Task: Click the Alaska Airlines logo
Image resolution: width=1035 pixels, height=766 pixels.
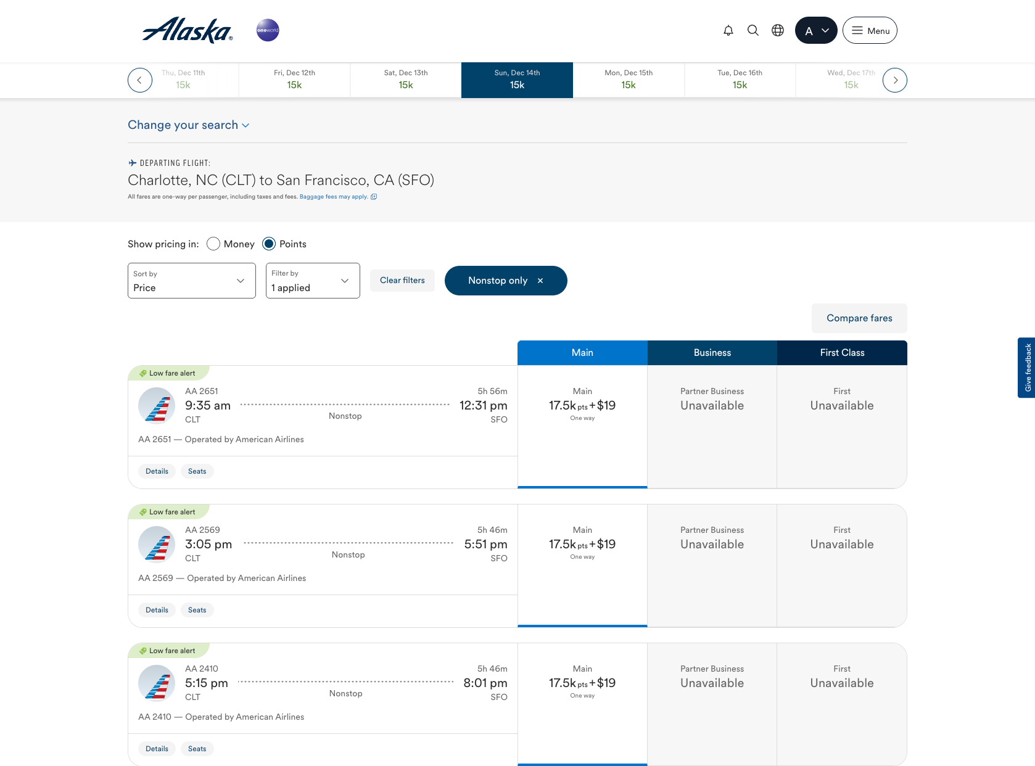Action: (x=186, y=30)
